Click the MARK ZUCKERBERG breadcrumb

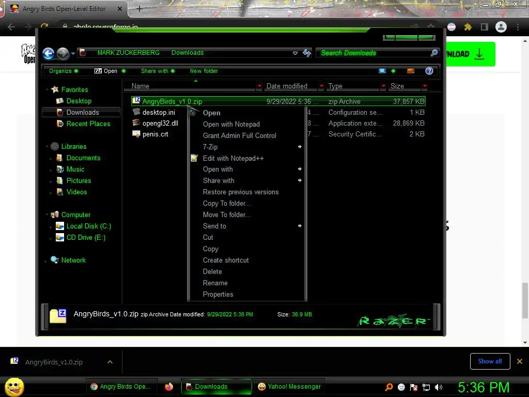[128, 53]
